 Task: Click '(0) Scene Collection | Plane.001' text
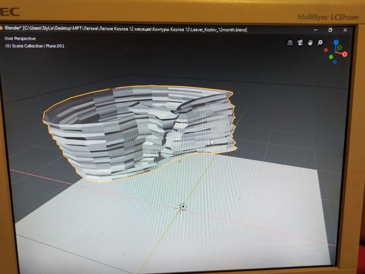35,46
